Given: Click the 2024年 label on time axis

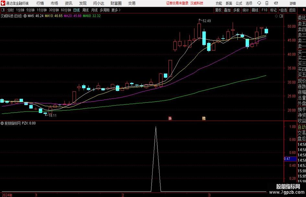Looking at the screenshot, I should click(x=7, y=195).
